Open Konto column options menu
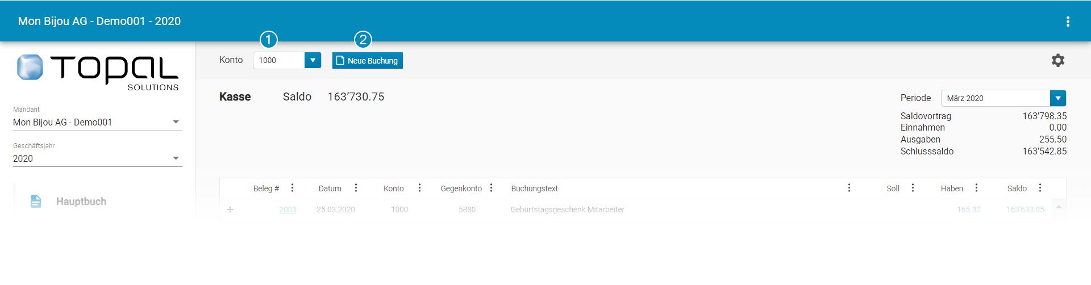This screenshot has width=1091, height=285. point(419,188)
